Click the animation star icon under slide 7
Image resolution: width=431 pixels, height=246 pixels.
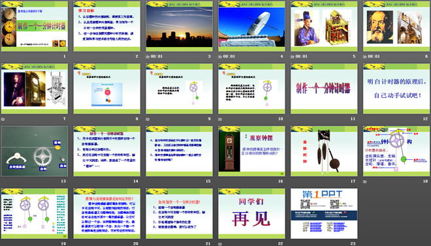tap(3, 119)
